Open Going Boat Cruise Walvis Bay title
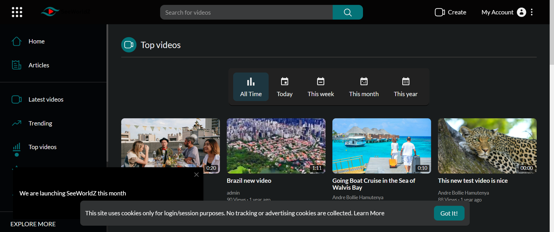 [x=374, y=184]
